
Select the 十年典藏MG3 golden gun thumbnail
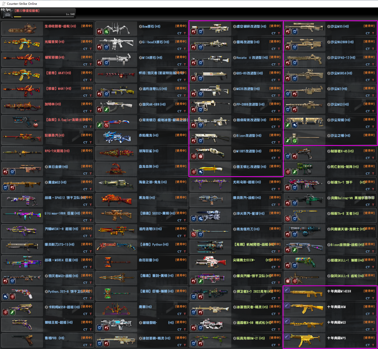305,325
